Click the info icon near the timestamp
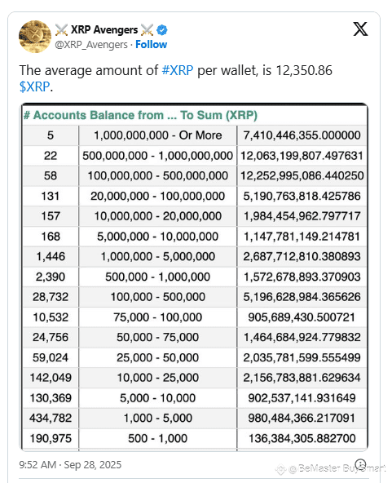 360,464
